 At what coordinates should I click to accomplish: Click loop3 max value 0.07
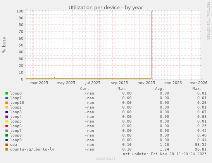tap(202, 112)
